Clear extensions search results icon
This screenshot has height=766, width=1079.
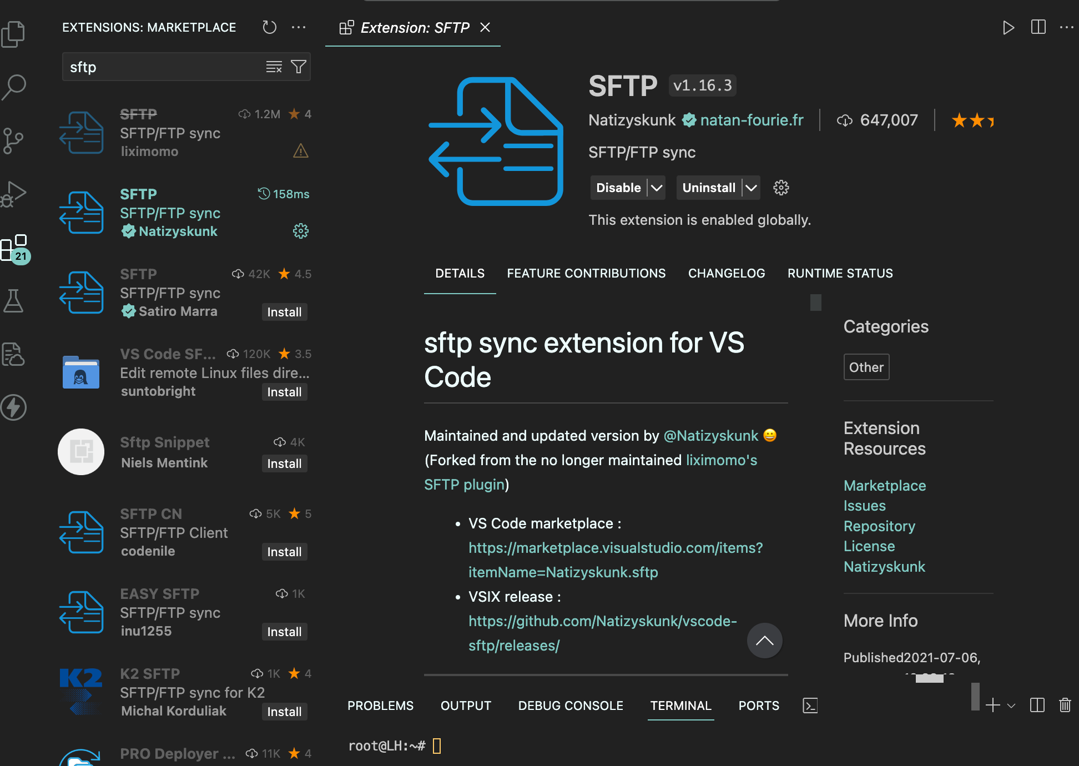pos(274,67)
